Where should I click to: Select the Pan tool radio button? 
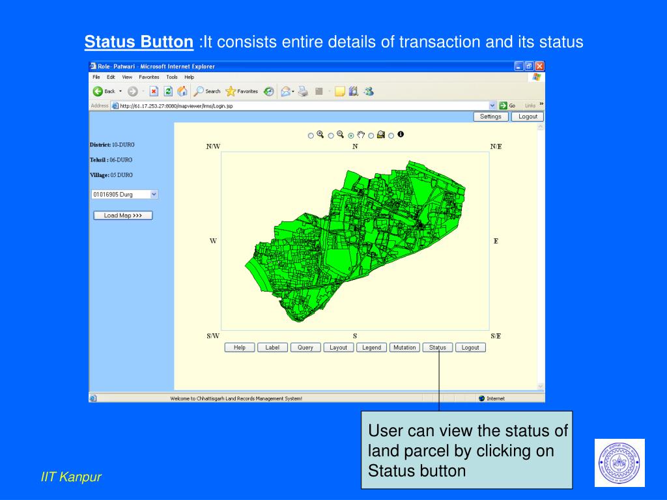(351, 135)
